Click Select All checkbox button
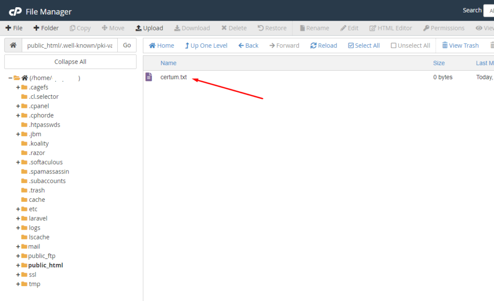The height and width of the screenshot is (301, 494). click(364, 45)
